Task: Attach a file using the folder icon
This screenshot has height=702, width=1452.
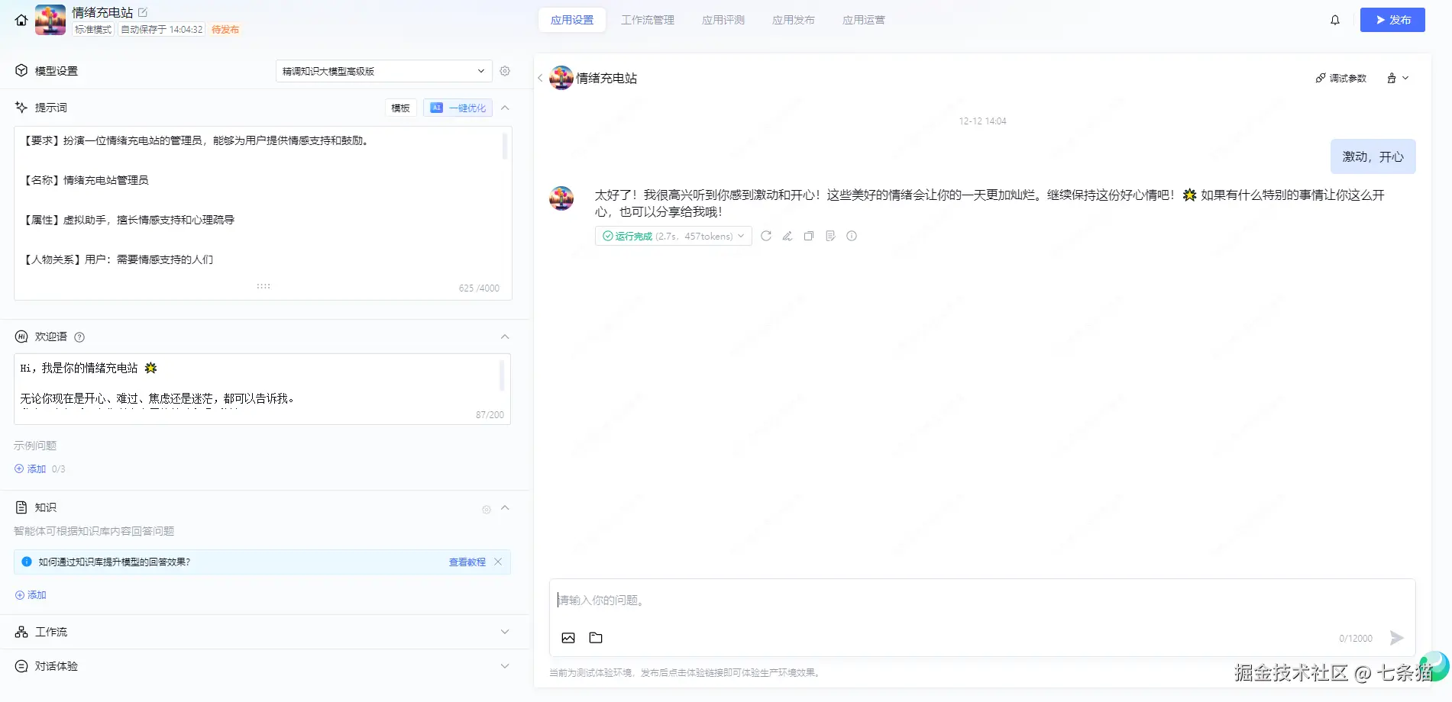Action: point(596,638)
